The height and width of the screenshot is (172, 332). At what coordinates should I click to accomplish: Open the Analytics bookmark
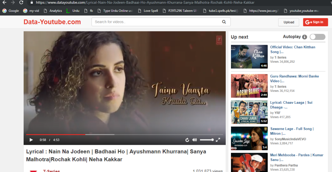[53, 11]
